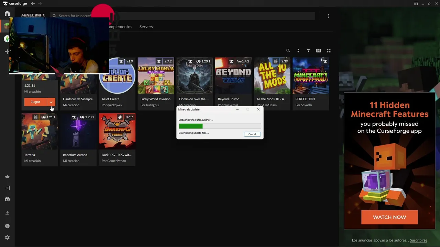Click the Ver1.4.2 badge on Beyond Cosmo

point(243,61)
